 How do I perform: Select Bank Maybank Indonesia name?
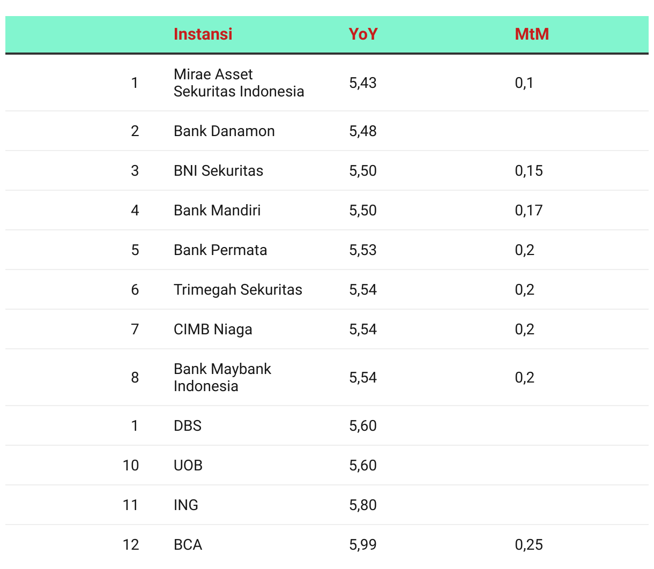click(222, 377)
